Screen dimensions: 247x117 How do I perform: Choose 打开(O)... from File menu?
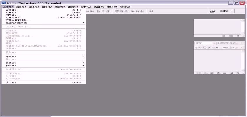44,13
